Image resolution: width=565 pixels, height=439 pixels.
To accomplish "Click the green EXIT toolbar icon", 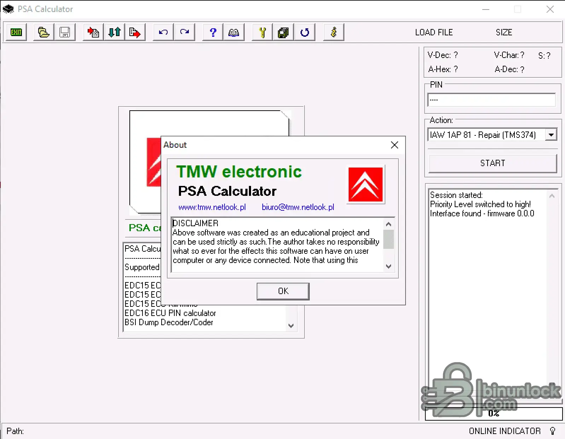I will tap(16, 33).
